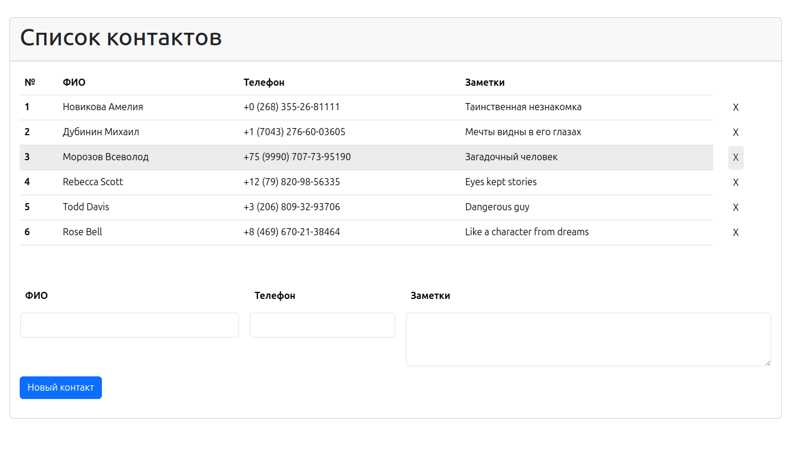Click into the Телефон input field

click(322, 325)
